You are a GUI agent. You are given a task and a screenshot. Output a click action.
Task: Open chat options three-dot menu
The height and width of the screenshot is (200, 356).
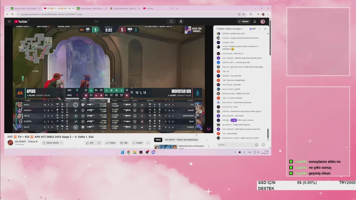tap(259, 29)
